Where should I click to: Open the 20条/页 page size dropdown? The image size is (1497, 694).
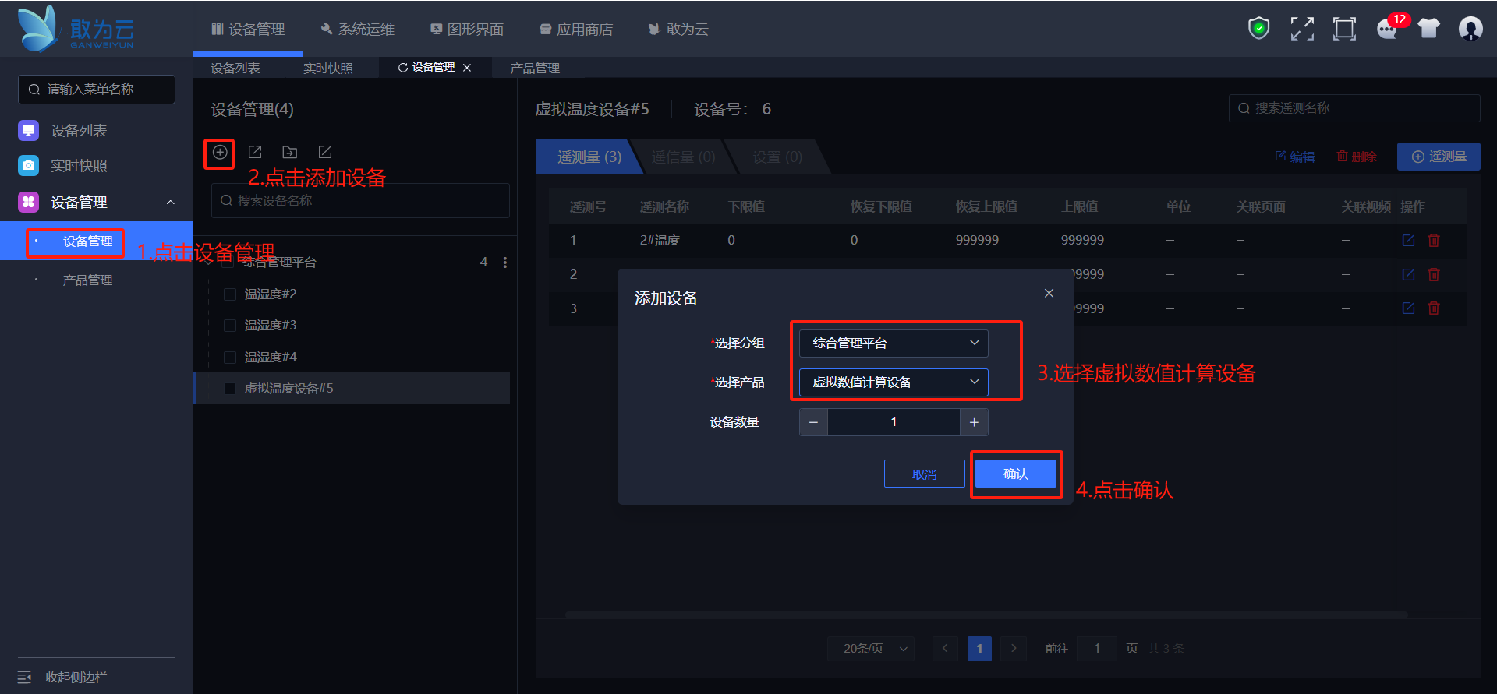(871, 648)
